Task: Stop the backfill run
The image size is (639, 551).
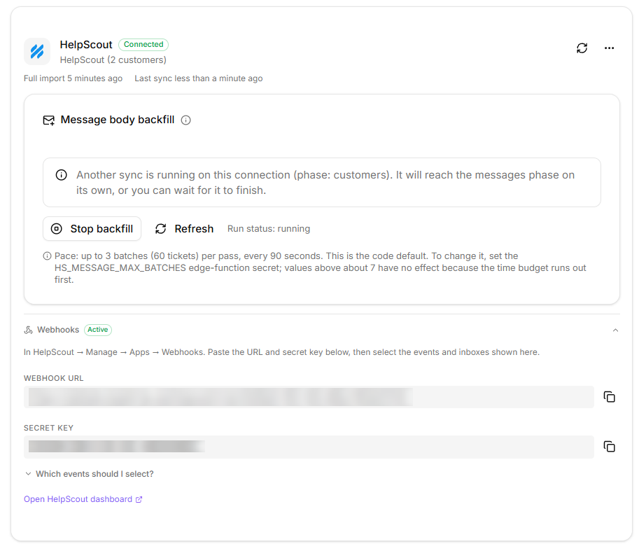Action: (92, 229)
